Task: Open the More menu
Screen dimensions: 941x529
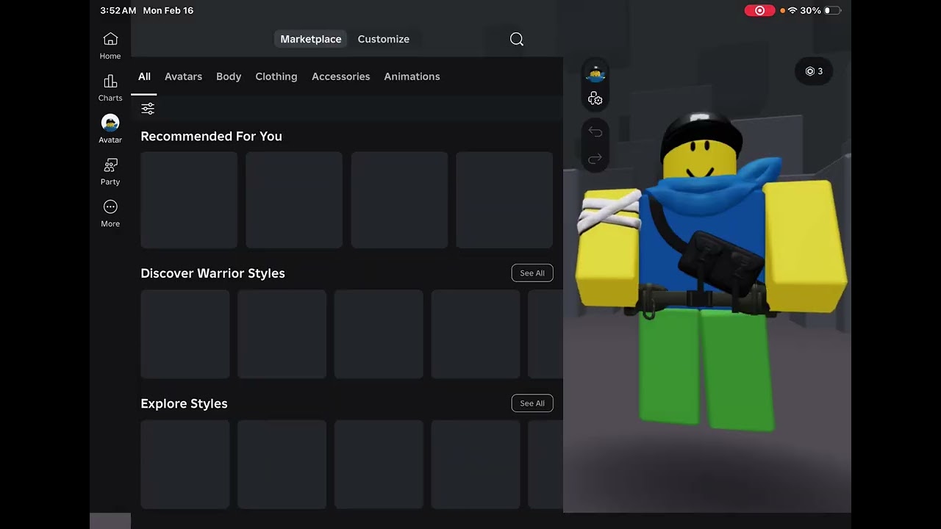Action: pos(110,213)
